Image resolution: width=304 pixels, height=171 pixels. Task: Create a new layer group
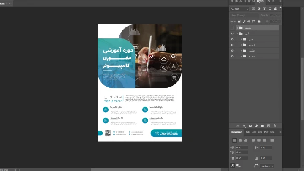coord(262,125)
